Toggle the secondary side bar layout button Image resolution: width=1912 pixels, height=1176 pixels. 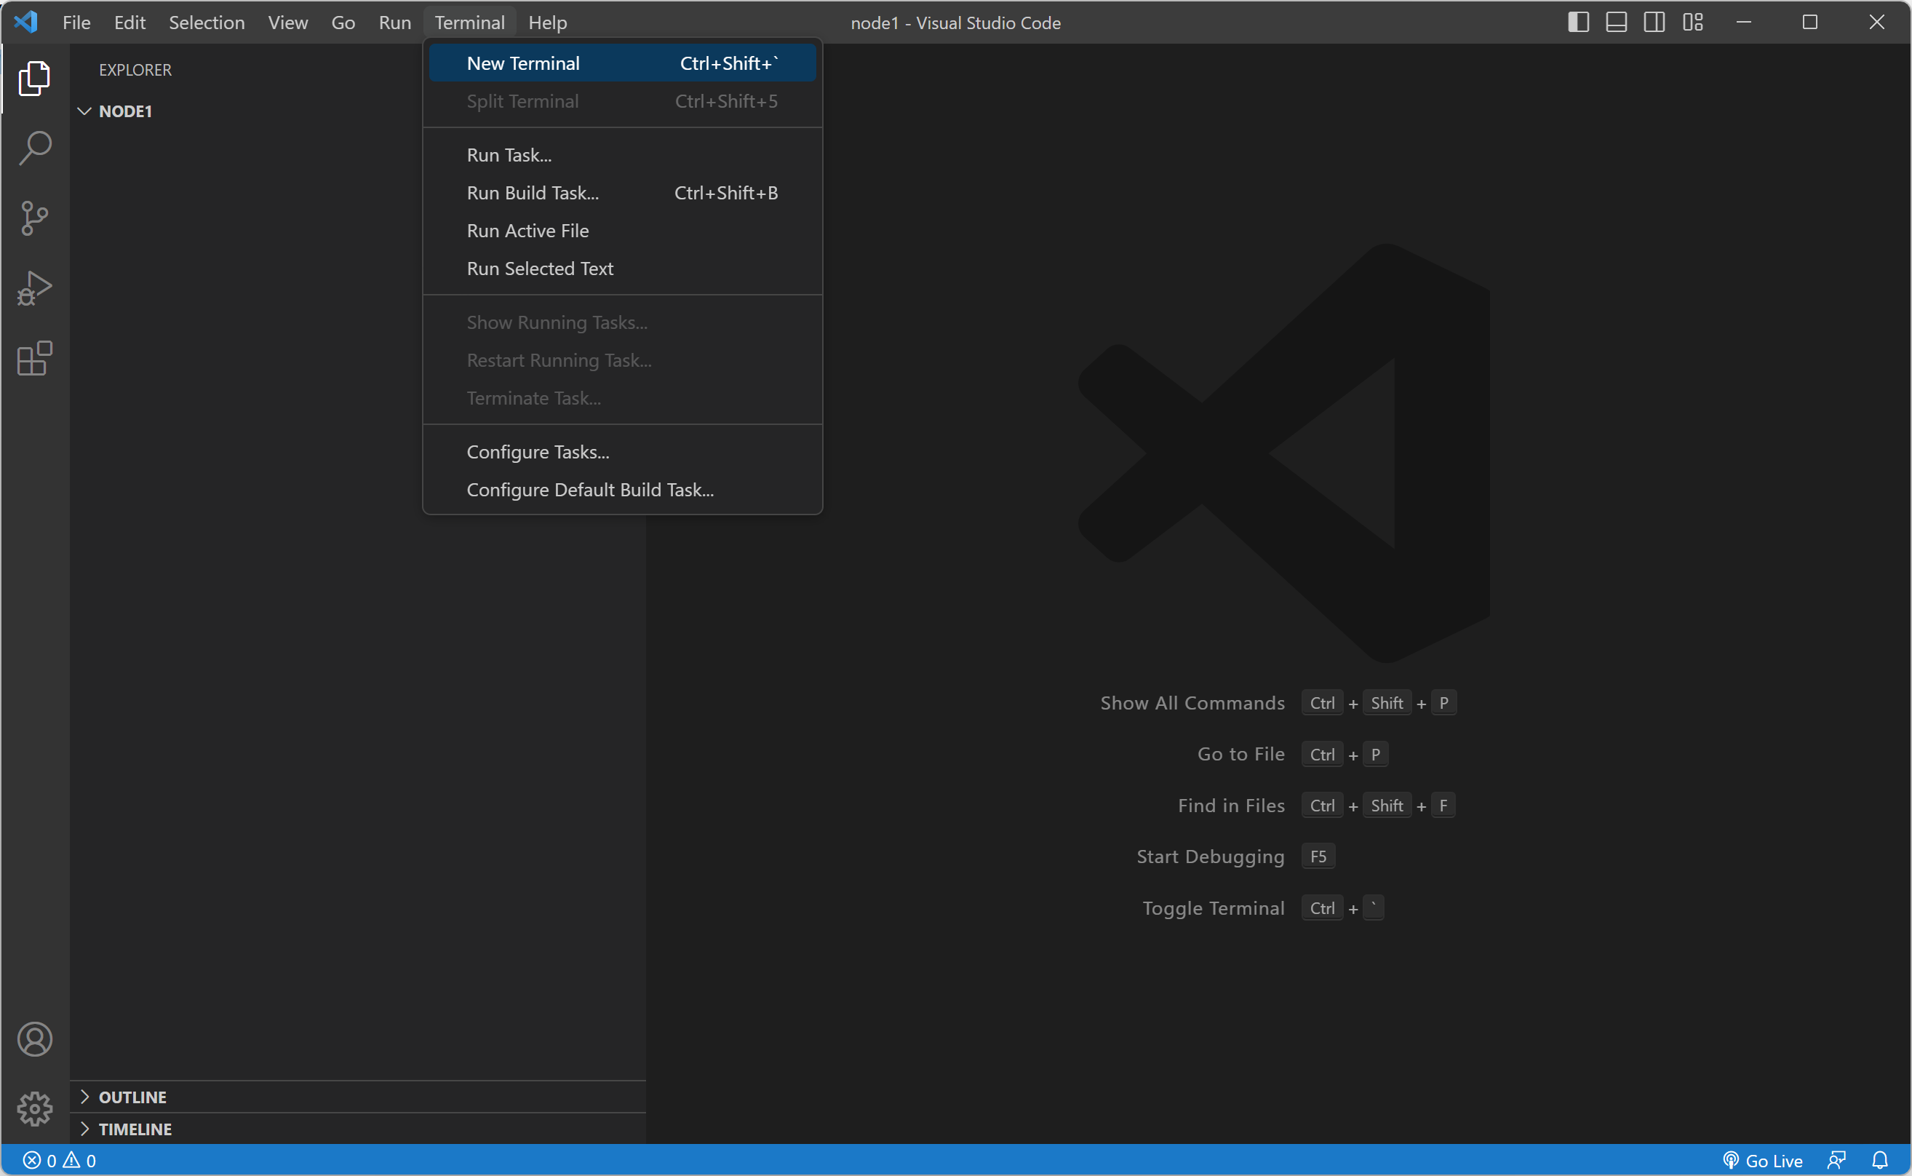click(1654, 23)
